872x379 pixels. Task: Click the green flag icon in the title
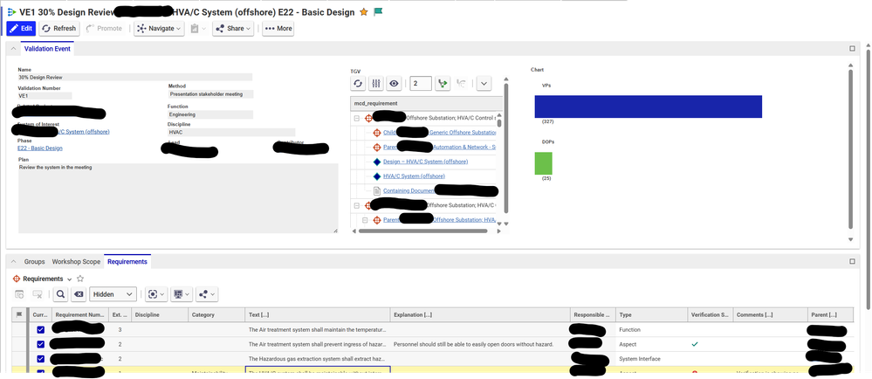(x=378, y=11)
